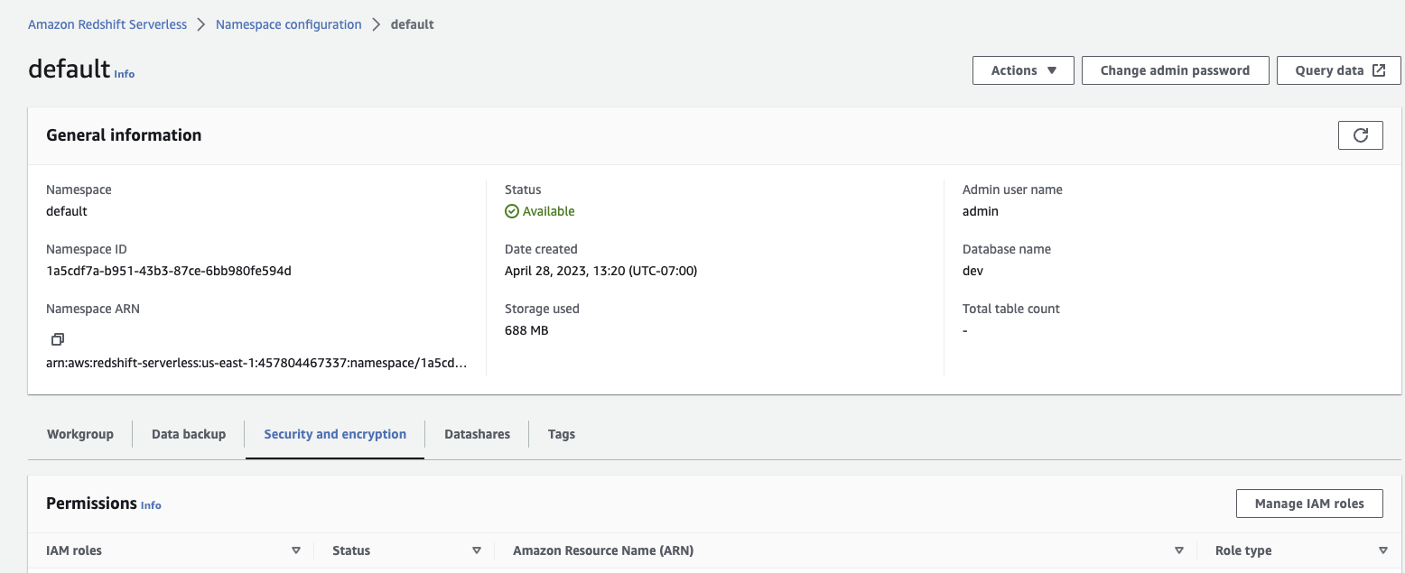1405x573 pixels.
Task: Click the IAM roles column header
Action: [74, 550]
